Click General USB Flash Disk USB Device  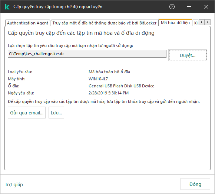pos(121,86)
